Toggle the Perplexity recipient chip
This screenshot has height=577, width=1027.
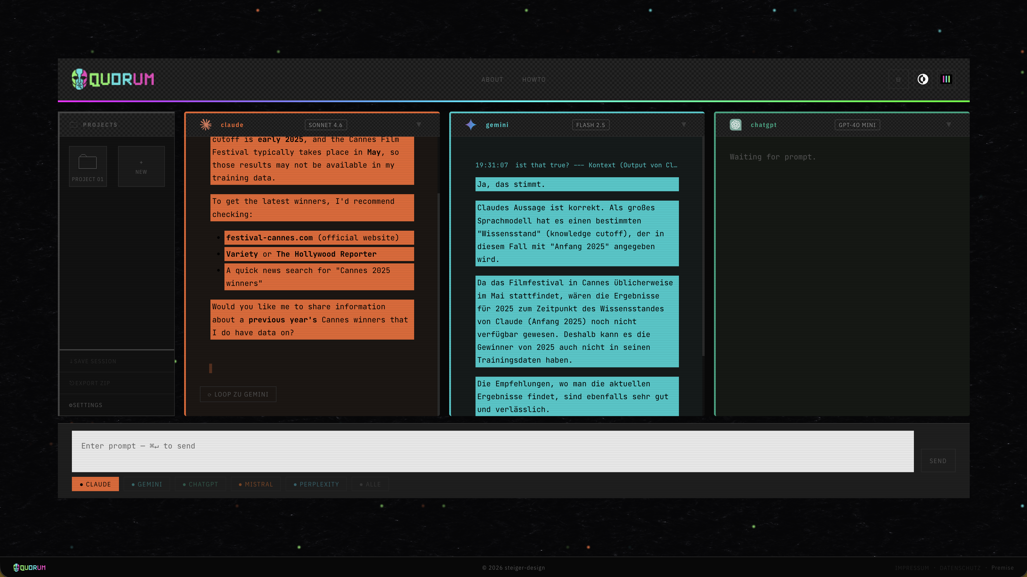(316, 484)
